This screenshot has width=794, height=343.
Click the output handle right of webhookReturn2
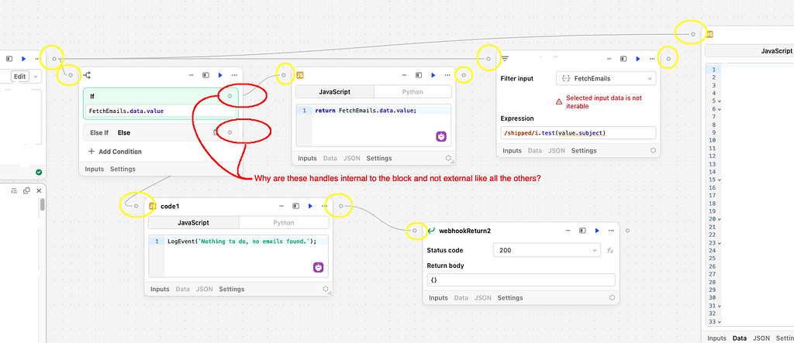coord(627,230)
